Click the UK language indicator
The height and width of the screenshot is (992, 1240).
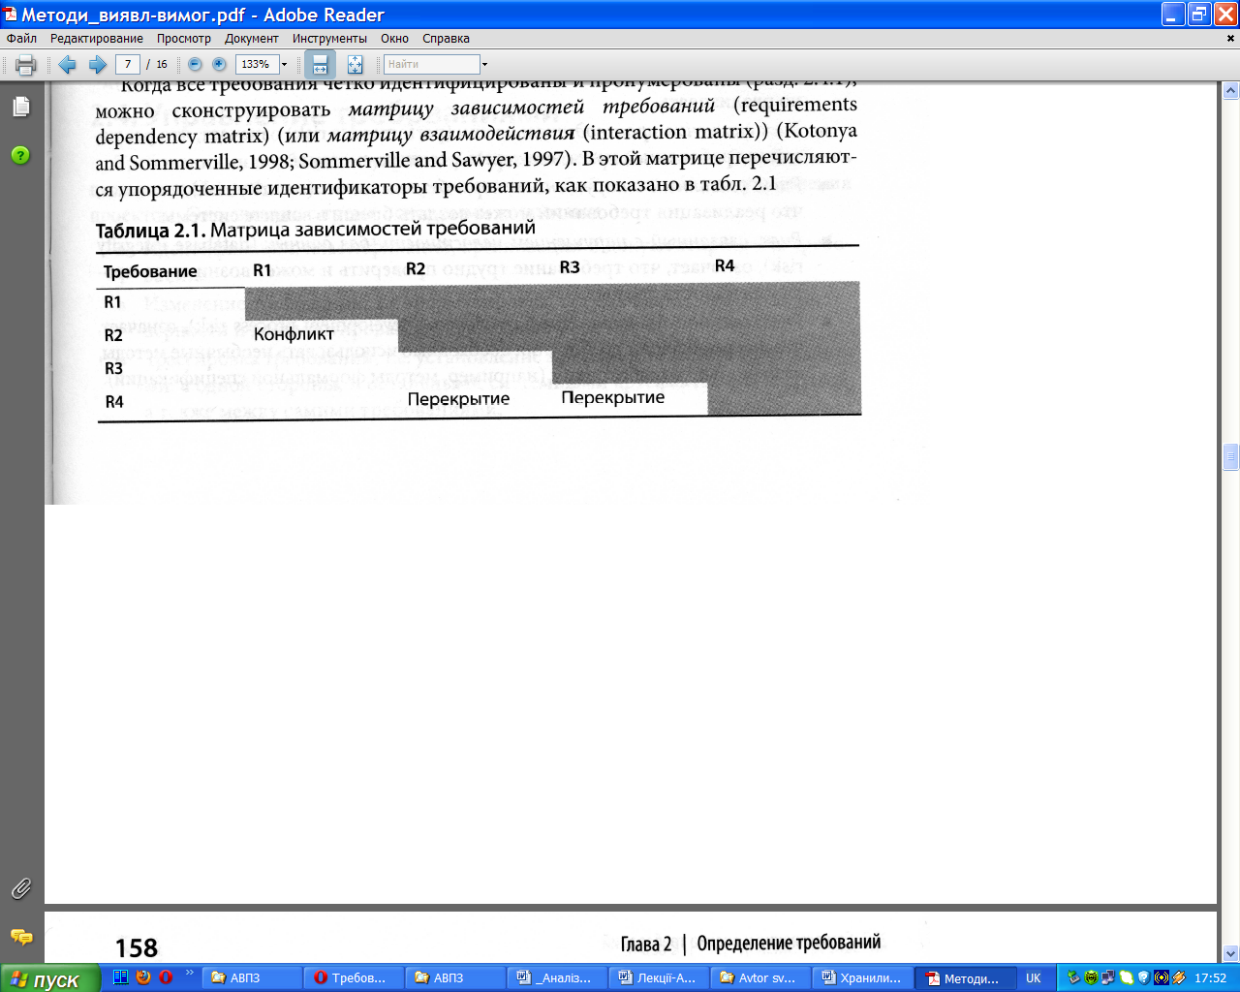point(1034,978)
